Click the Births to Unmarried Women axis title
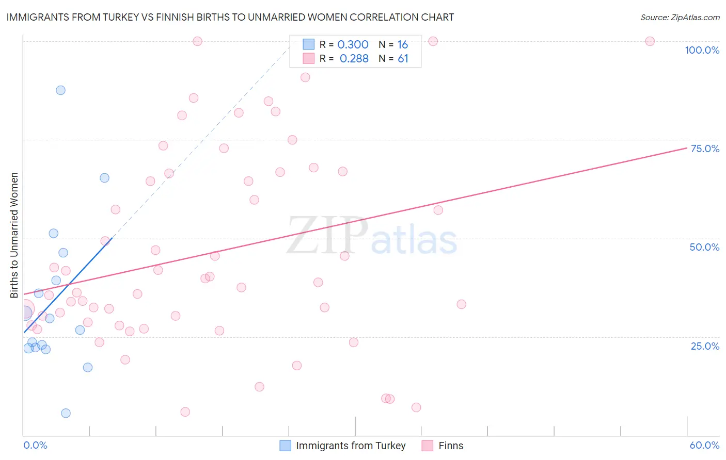The width and height of the screenshot is (726, 460). point(14,235)
